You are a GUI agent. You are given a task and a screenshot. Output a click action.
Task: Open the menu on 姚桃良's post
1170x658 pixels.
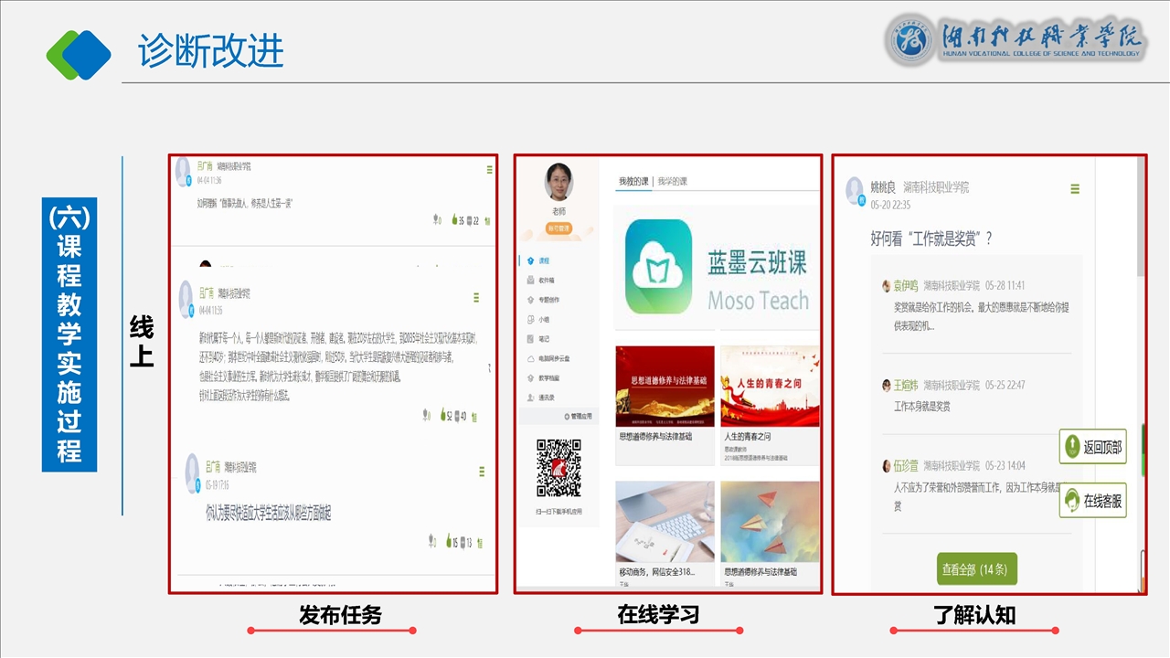(x=1075, y=189)
